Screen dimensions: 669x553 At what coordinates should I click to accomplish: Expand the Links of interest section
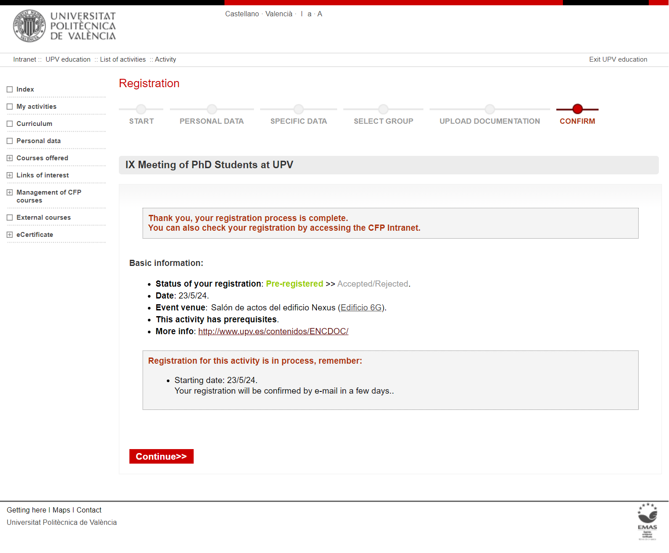click(x=10, y=175)
